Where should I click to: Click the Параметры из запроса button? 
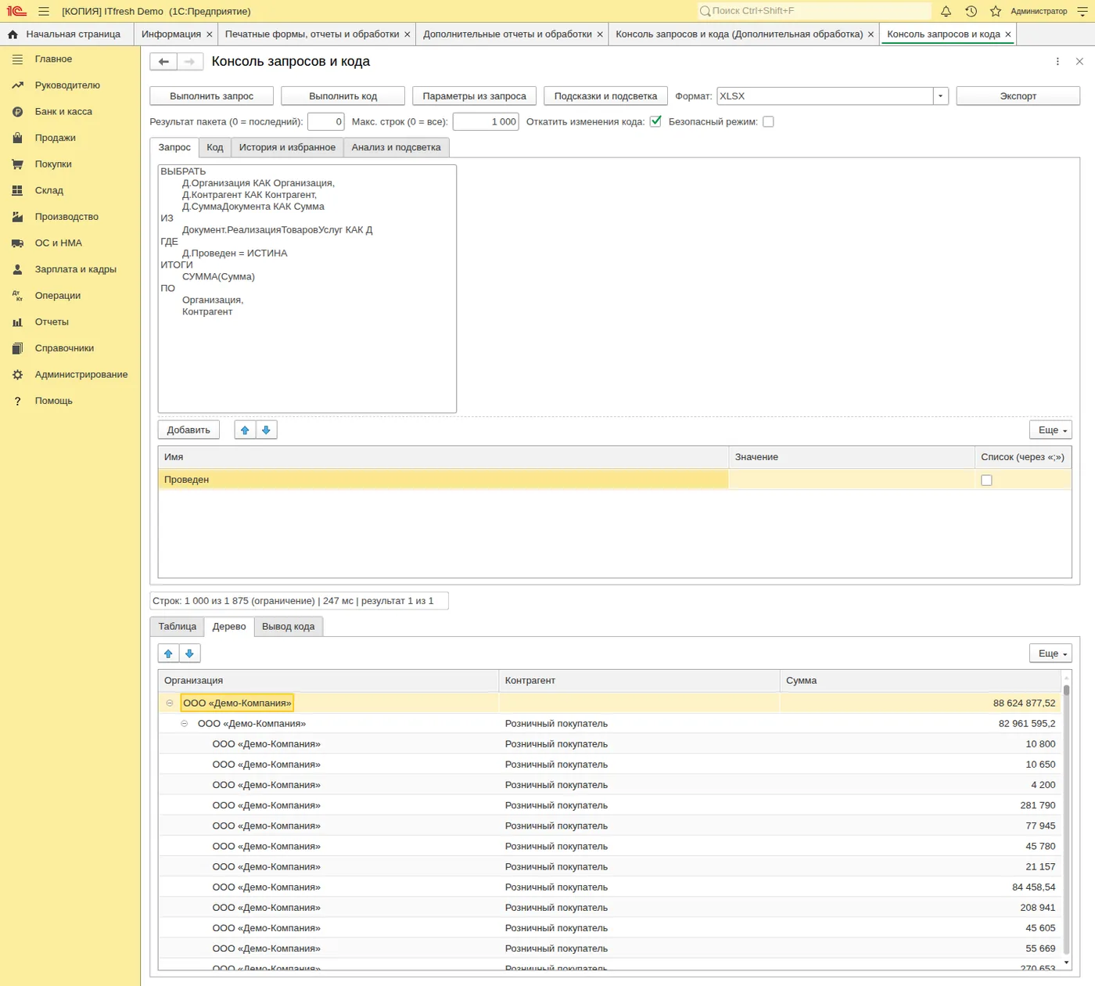(475, 96)
